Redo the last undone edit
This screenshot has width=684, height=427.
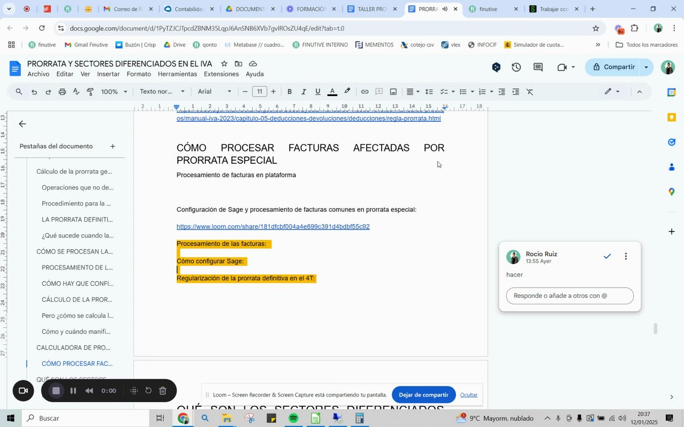(48, 92)
